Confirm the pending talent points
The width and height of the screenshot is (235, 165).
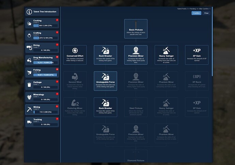pos(196,13)
